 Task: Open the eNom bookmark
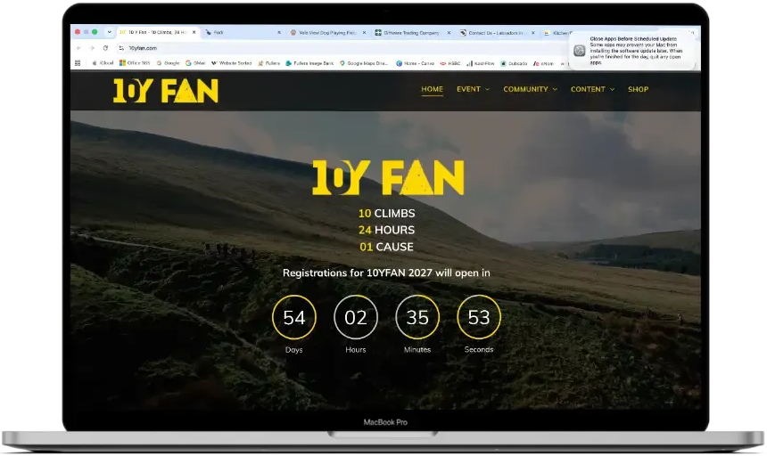click(543, 63)
